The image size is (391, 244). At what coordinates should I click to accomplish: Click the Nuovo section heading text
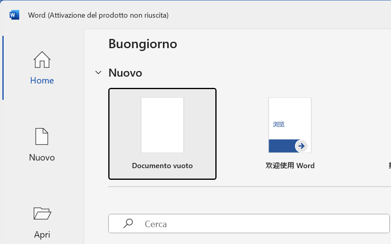[125, 73]
